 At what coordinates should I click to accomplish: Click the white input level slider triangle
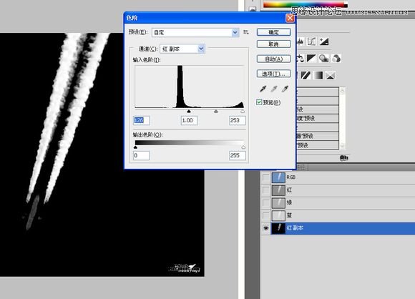243,112
